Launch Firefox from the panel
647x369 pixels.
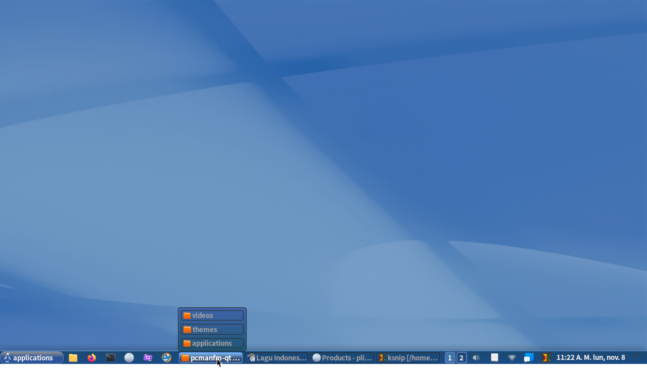(91, 358)
